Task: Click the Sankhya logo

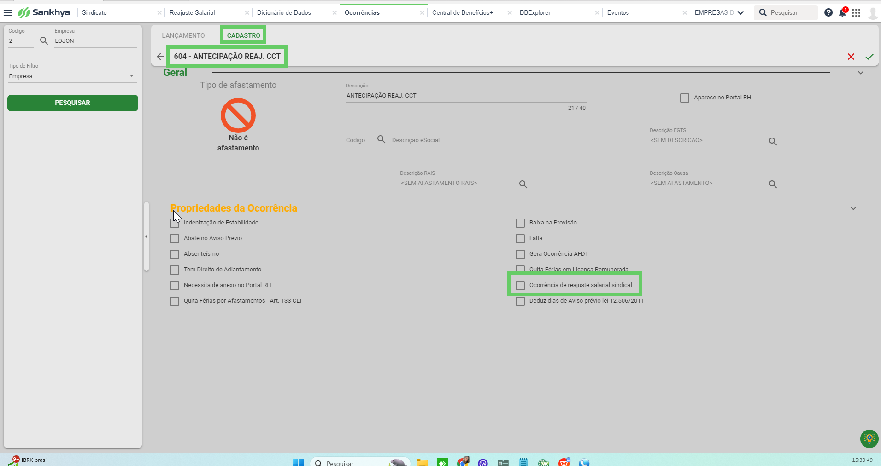Action: pos(44,12)
